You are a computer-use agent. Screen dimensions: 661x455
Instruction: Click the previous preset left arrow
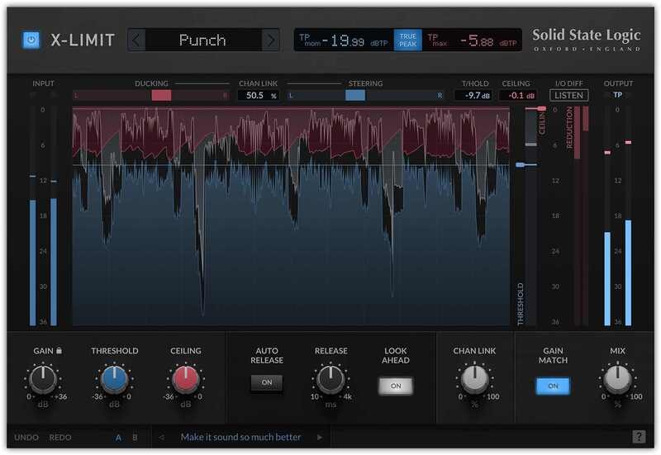[x=137, y=40]
